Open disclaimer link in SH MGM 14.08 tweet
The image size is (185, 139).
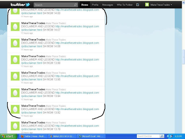click(77, 43)
